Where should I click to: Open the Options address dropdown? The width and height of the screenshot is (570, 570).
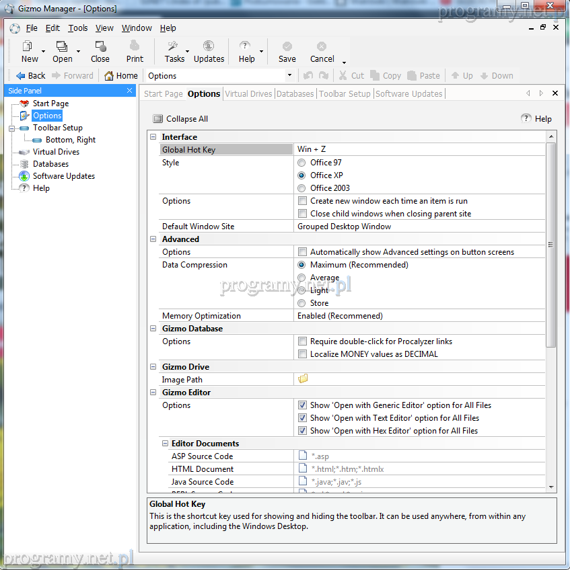(x=290, y=76)
